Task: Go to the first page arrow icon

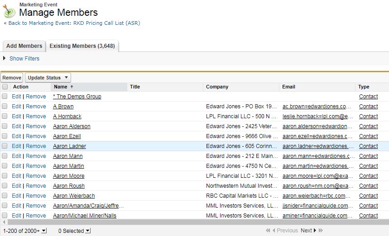Action: click(x=268, y=231)
